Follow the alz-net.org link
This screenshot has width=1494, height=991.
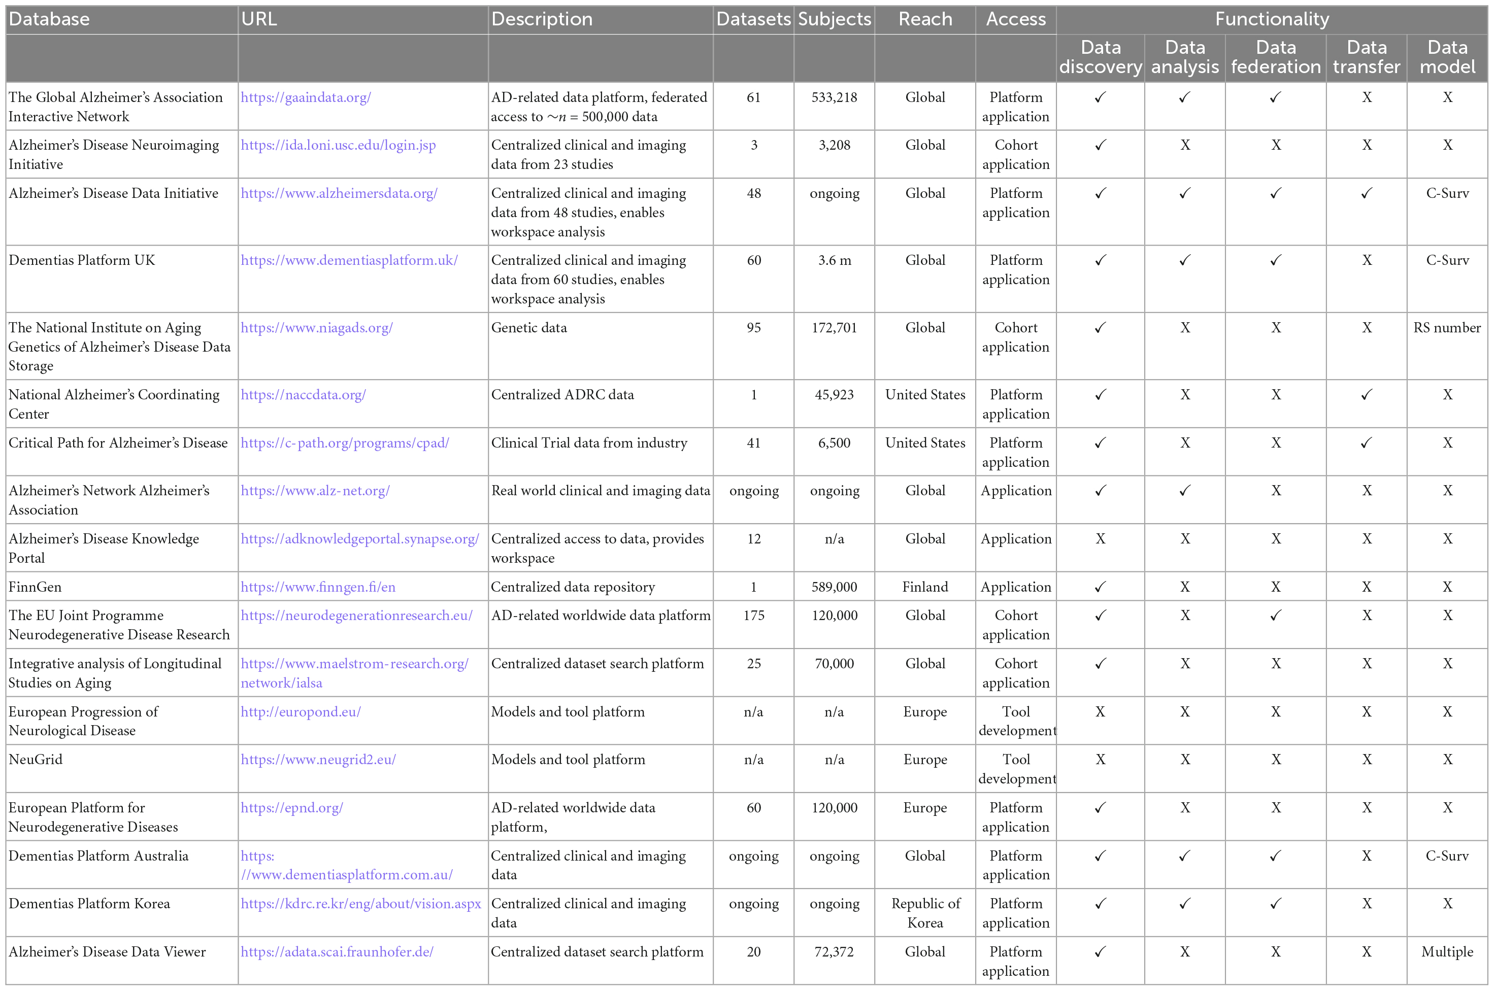315,491
